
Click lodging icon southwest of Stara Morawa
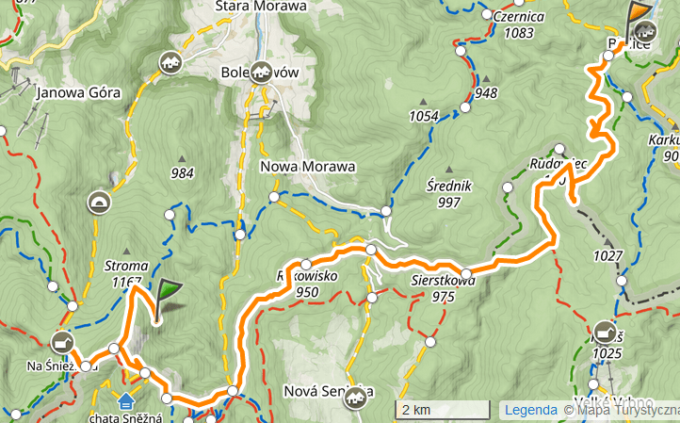(x=170, y=63)
